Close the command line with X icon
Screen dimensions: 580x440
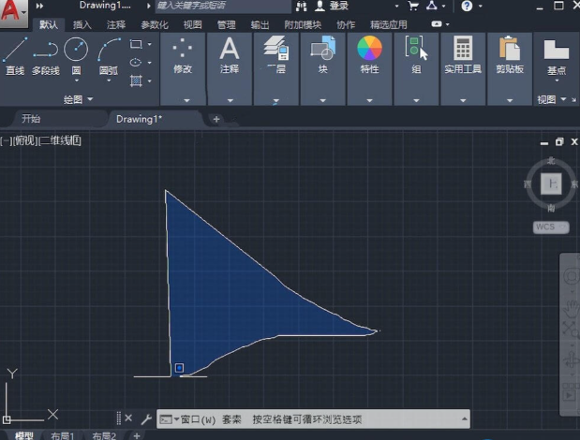(x=128, y=418)
